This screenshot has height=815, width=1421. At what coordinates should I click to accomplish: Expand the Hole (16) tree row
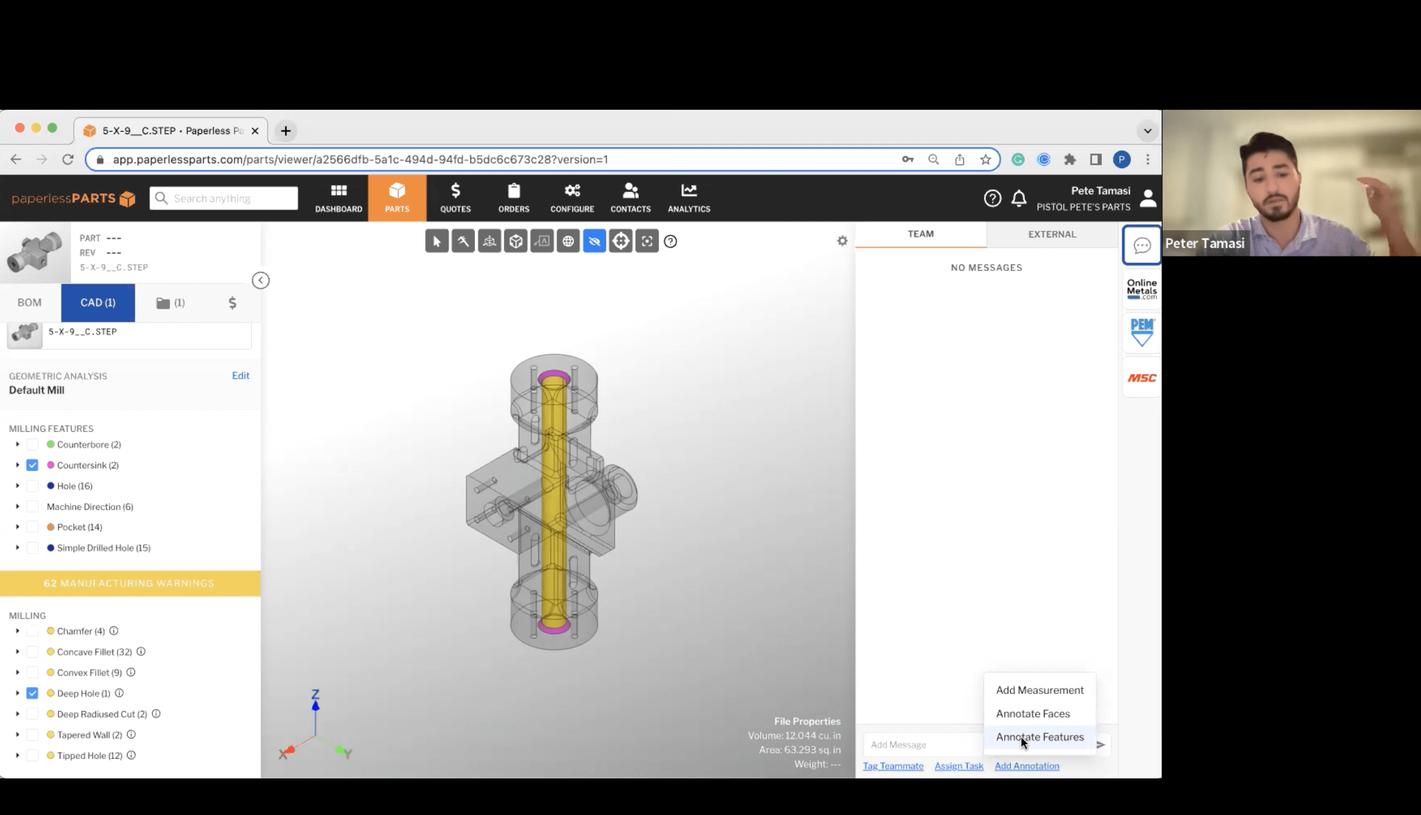click(x=17, y=486)
